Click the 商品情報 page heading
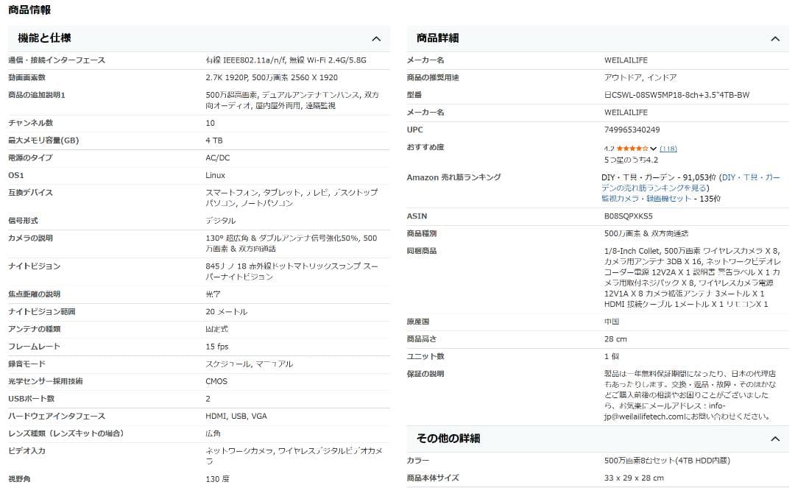Viewport: 795px width, 496px height. [x=29, y=10]
